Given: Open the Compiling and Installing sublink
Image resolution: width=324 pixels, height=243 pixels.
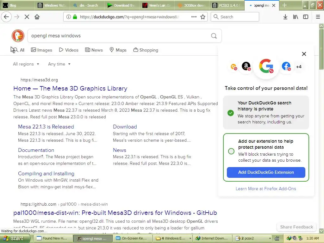Looking at the screenshot, I should coord(46,174).
